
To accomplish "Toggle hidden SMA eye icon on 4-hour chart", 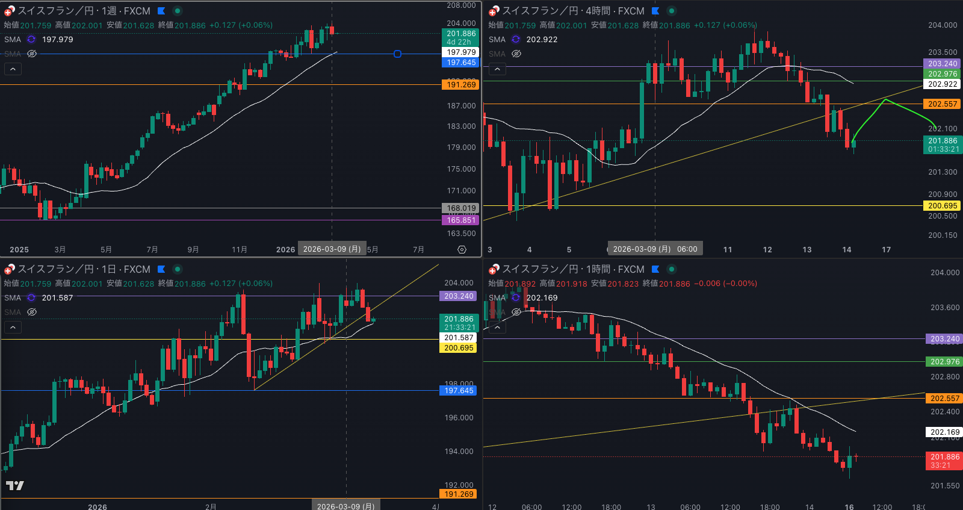I will pyautogui.click(x=516, y=54).
